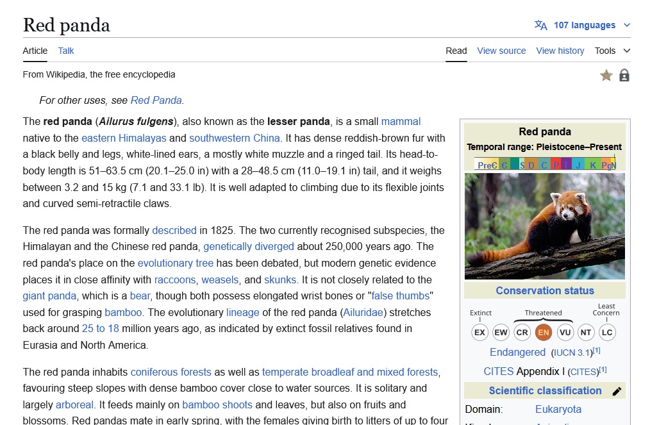Click the highlighted EN endangered circle
Image resolution: width=650 pixels, height=425 pixels.
pyautogui.click(x=543, y=333)
